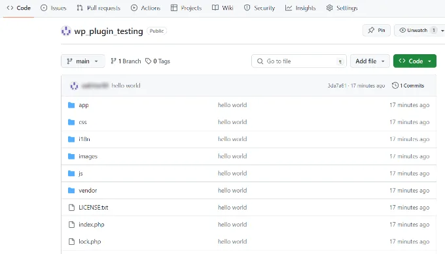Screen dimensions: 445x254
Task: Open latest commit message hello world in header
Action: [x=126, y=86]
